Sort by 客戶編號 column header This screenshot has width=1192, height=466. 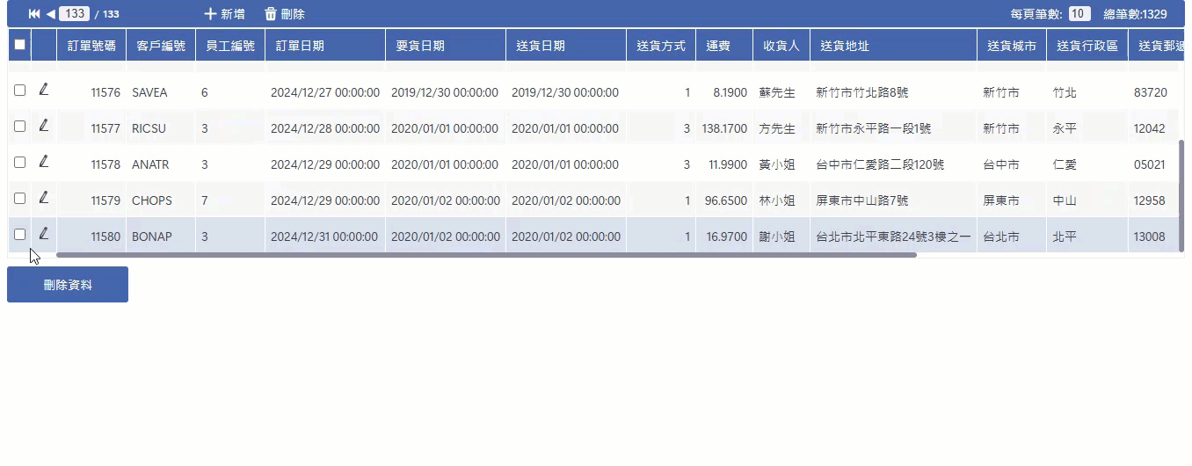tap(161, 46)
